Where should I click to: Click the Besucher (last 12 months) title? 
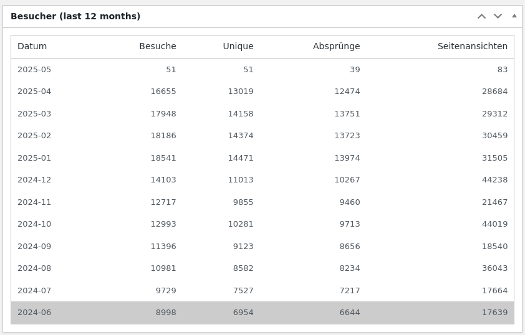75,16
